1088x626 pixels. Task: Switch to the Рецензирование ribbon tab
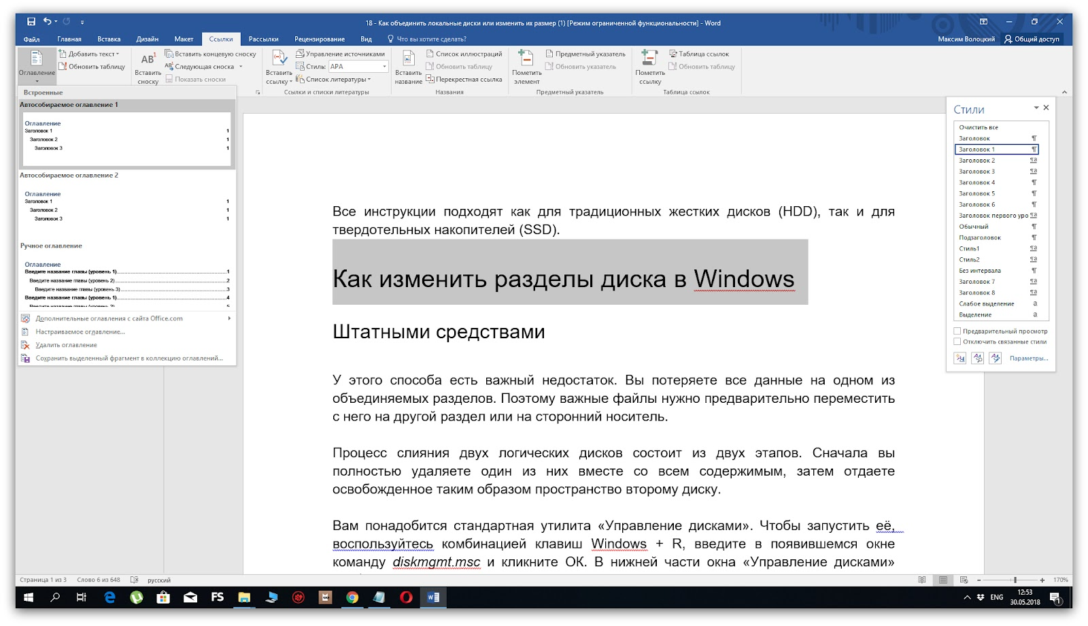pos(319,39)
